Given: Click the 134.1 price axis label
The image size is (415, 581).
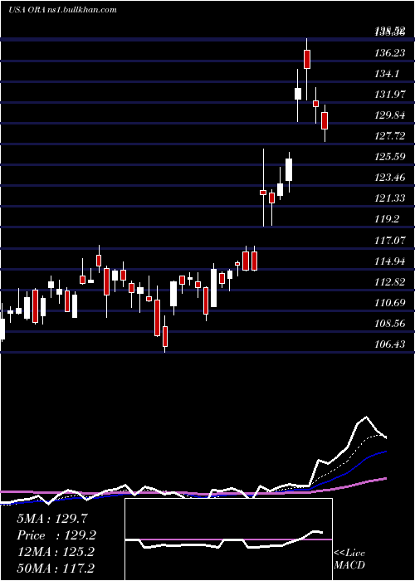Looking at the screenshot, I should coord(388,74).
